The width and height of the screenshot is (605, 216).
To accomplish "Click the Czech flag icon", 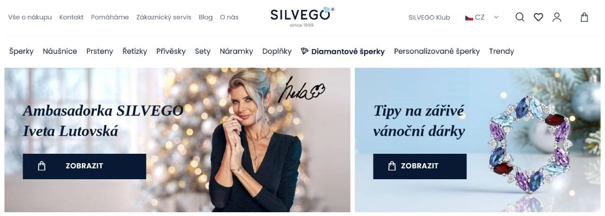I will pos(469,17).
